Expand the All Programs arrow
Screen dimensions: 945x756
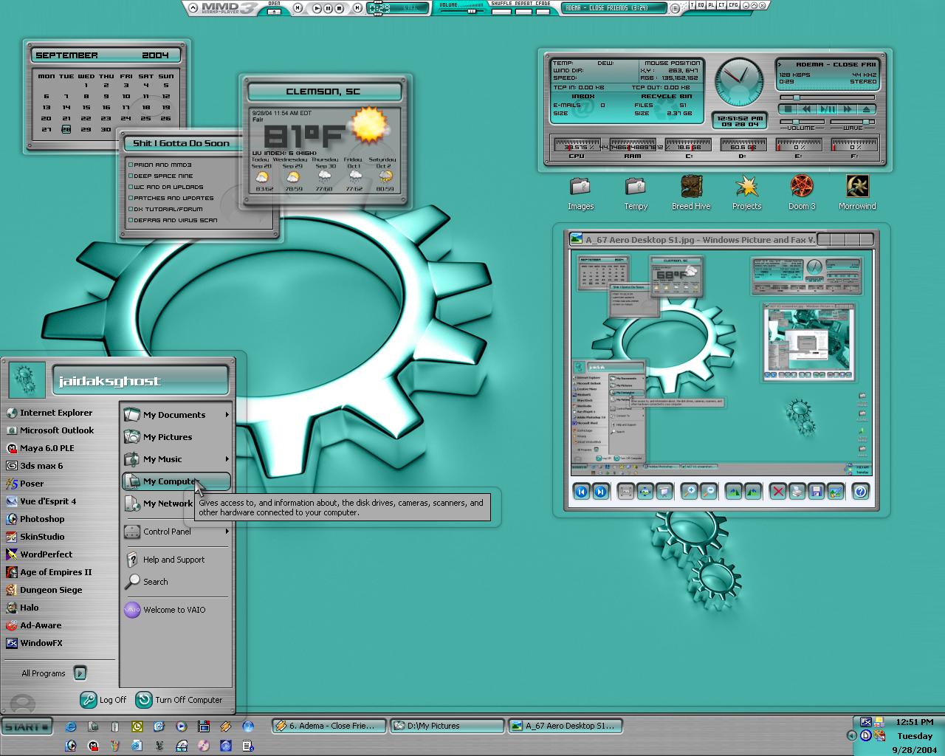click(80, 673)
